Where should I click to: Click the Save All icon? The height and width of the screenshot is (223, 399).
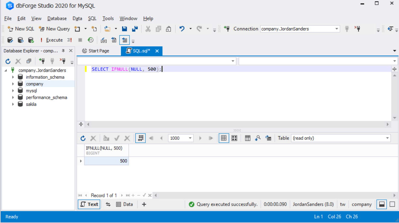(x=135, y=29)
